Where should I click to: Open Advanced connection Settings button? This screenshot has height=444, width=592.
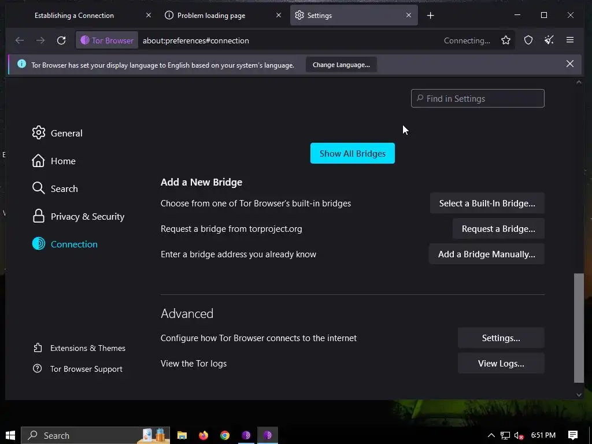tap(501, 338)
